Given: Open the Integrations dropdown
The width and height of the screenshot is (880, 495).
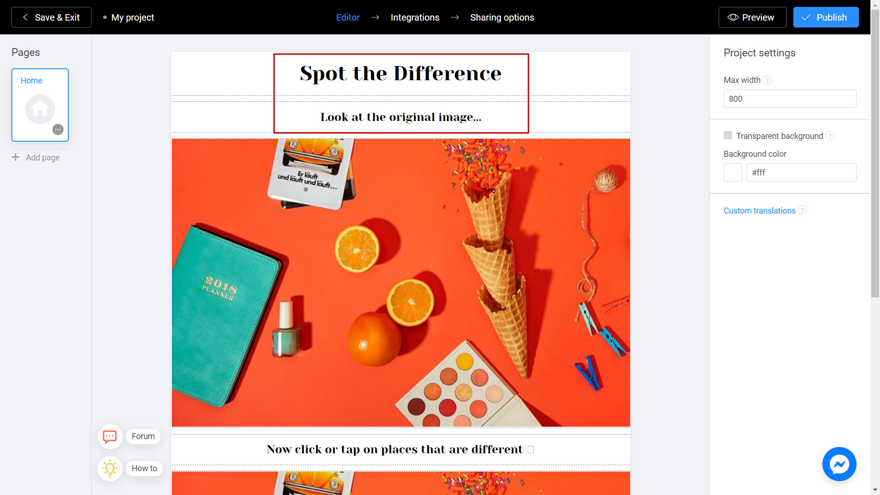Looking at the screenshot, I should coord(415,17).
